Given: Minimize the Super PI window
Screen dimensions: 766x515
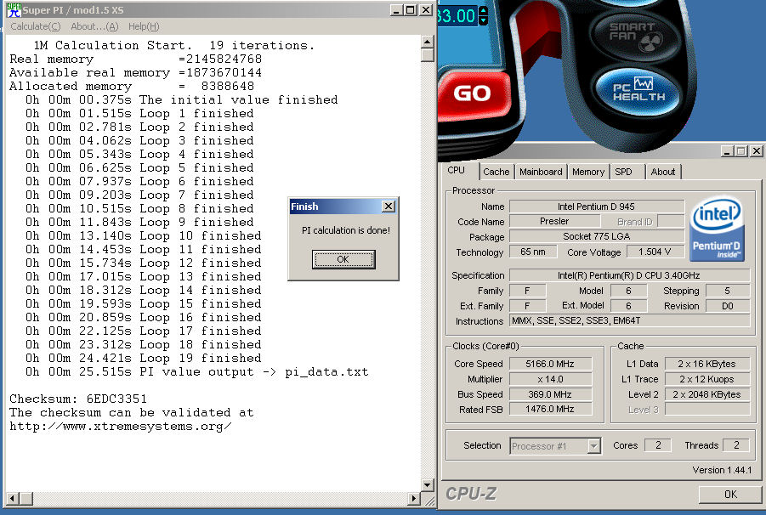Looking at the screenshot, I should tap(397, 9).
